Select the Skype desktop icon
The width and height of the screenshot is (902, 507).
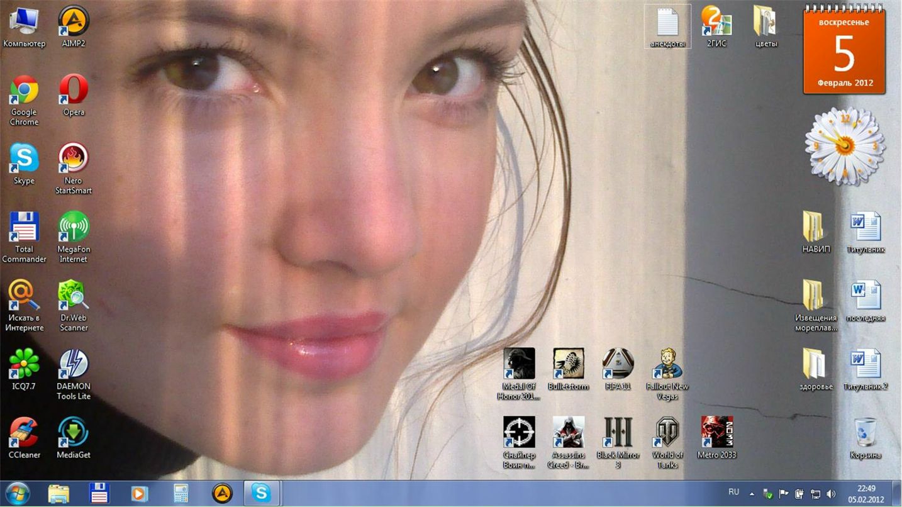(x=24, y=159)
